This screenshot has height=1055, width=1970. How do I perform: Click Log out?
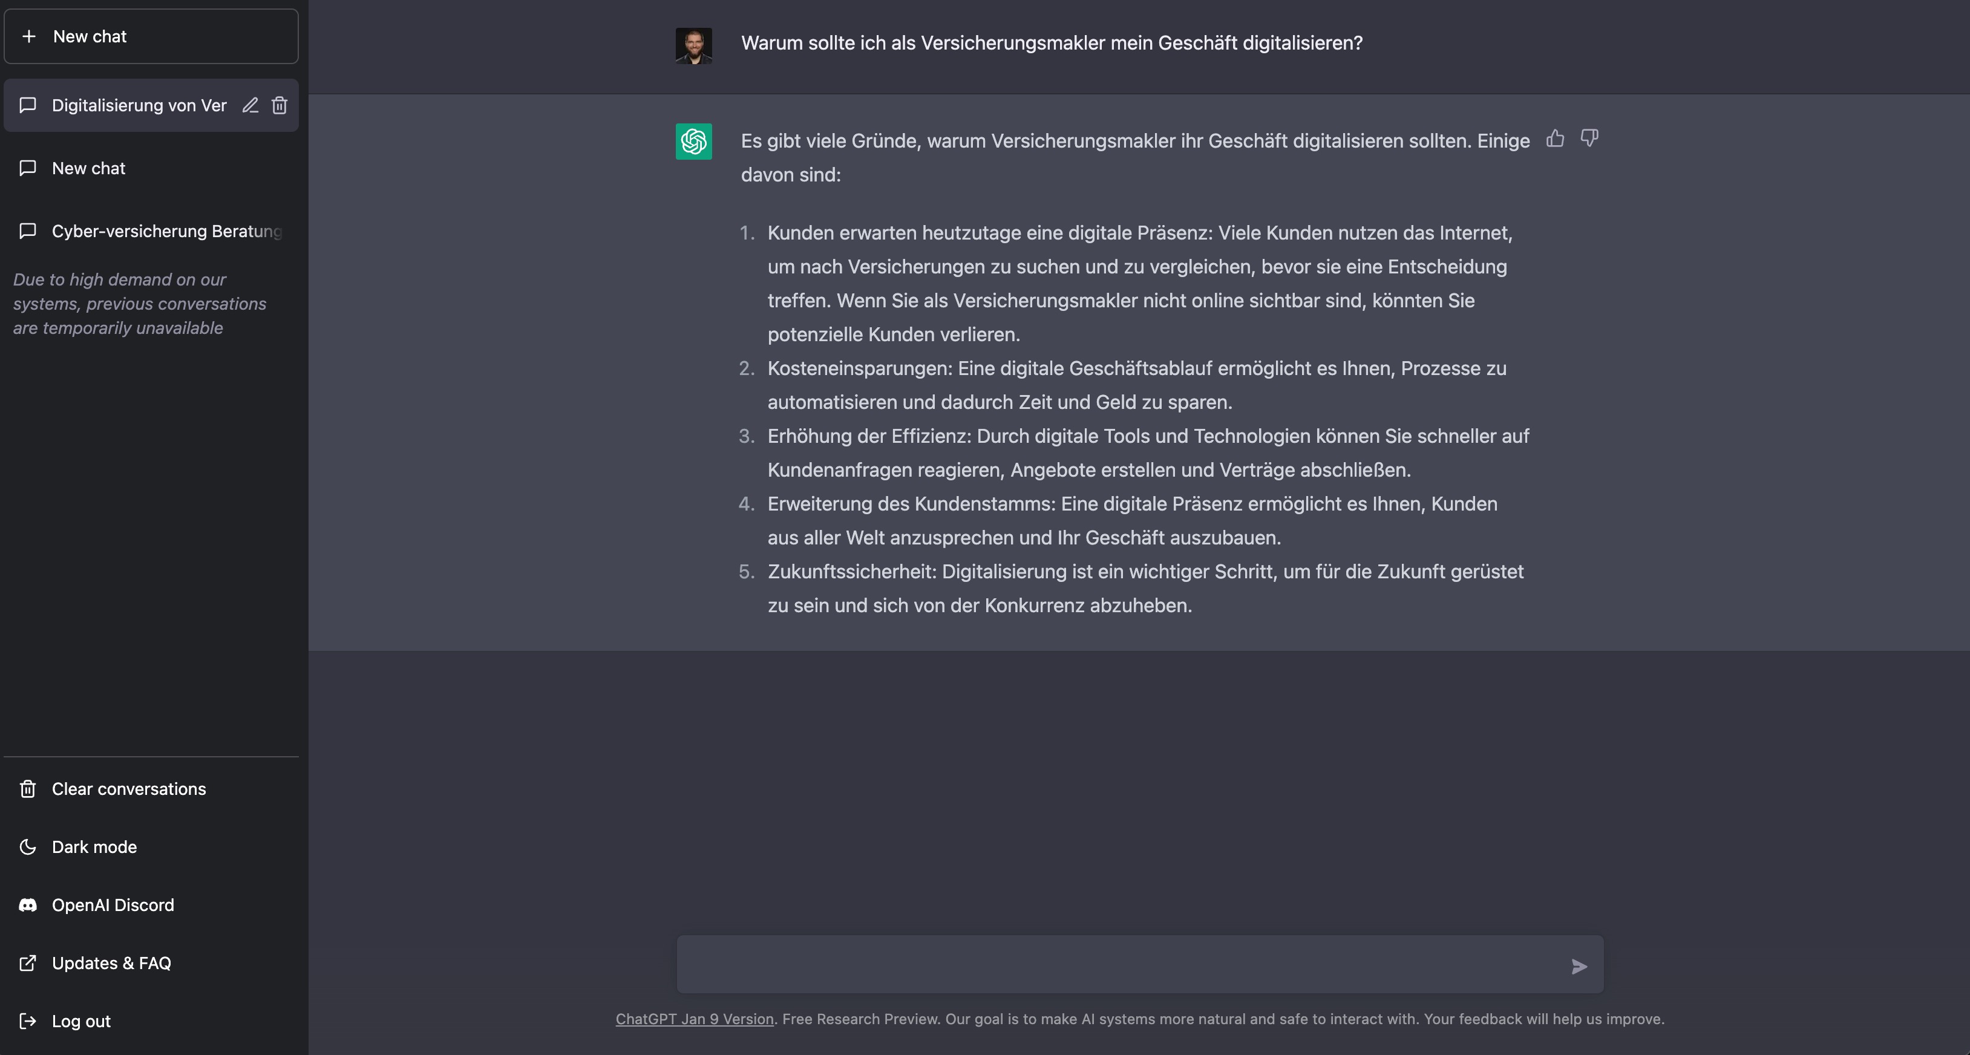coord(151,1021)
